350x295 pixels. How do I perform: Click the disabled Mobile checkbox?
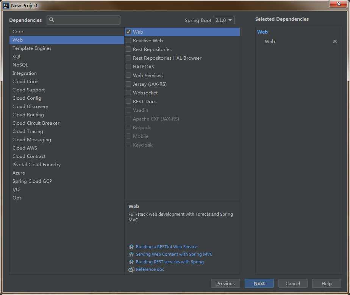pos(128,136)
